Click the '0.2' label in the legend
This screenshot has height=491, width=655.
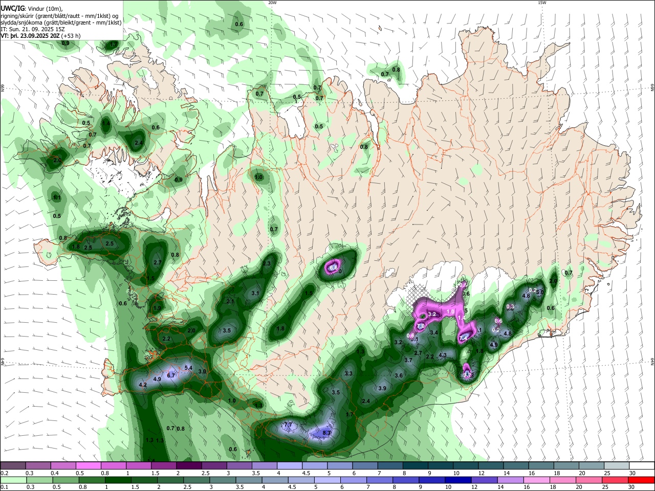click(5, 473)
